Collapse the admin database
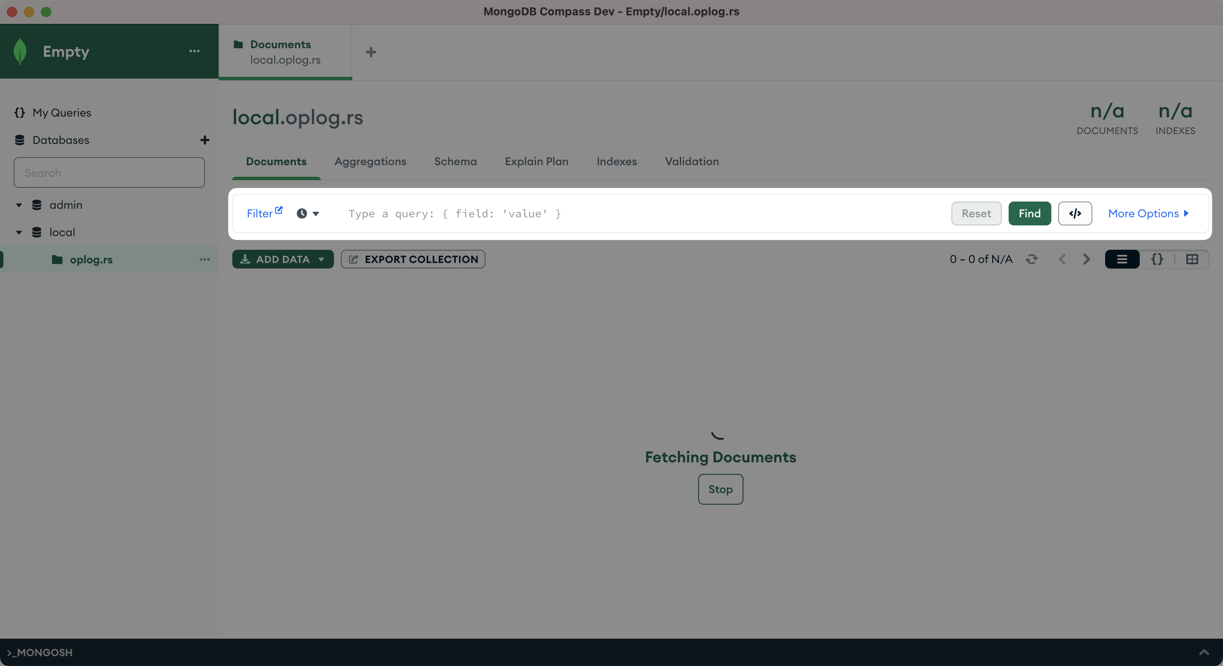The height and width of the screenshot is (666, 1223). click(19, 205)
